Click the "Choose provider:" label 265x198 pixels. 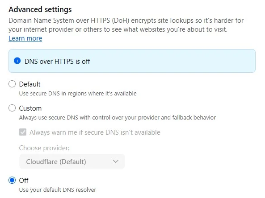[x=44, y=148]
